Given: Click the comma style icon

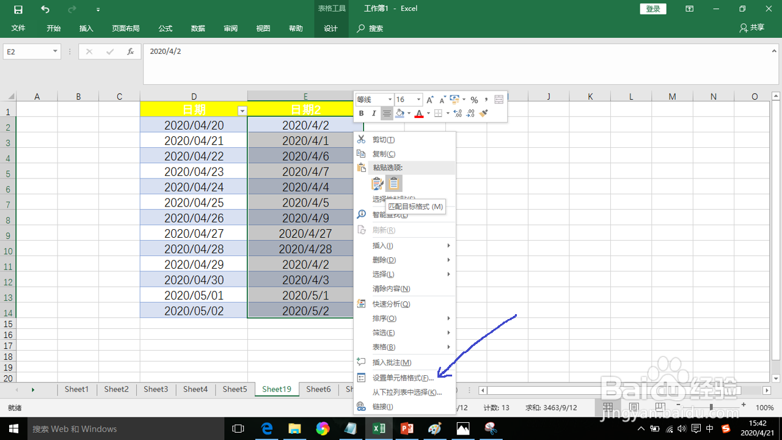Looking at the screenshot, I should pos(486,100).
